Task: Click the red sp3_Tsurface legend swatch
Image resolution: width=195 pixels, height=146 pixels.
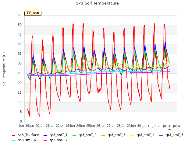Action: pyautogui.click(x=13, y=135)
